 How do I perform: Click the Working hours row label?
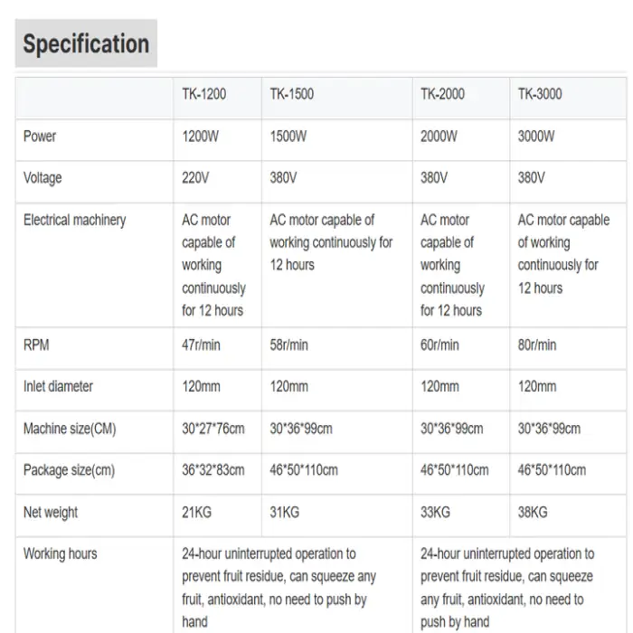(x=61, y=553)
